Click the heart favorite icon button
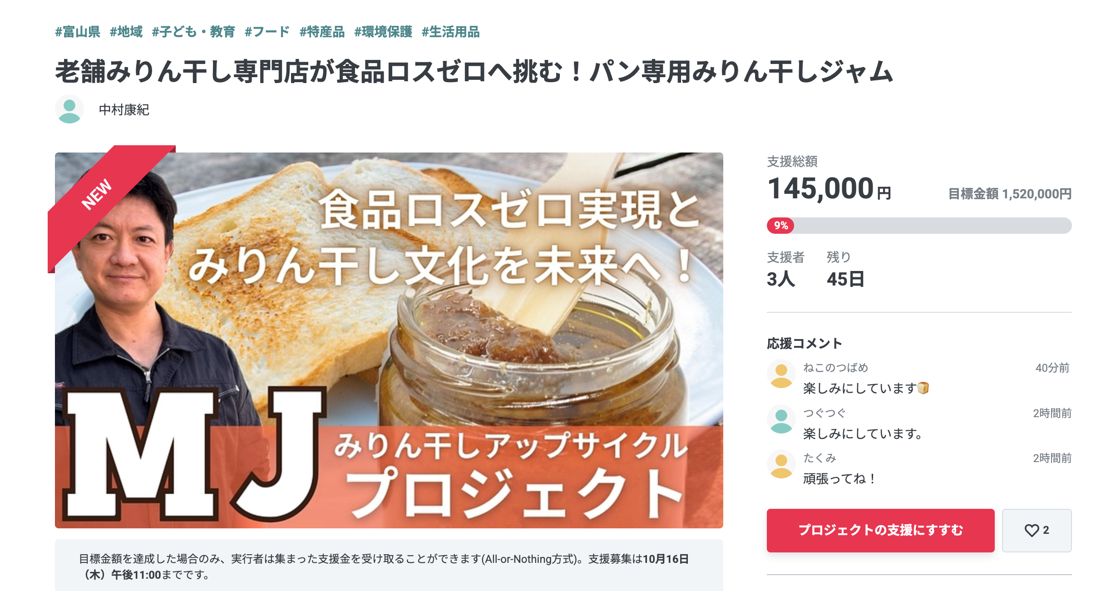Image resolution: width=1106 pixels, height=591 pixels. click(x=1037, y=530)
